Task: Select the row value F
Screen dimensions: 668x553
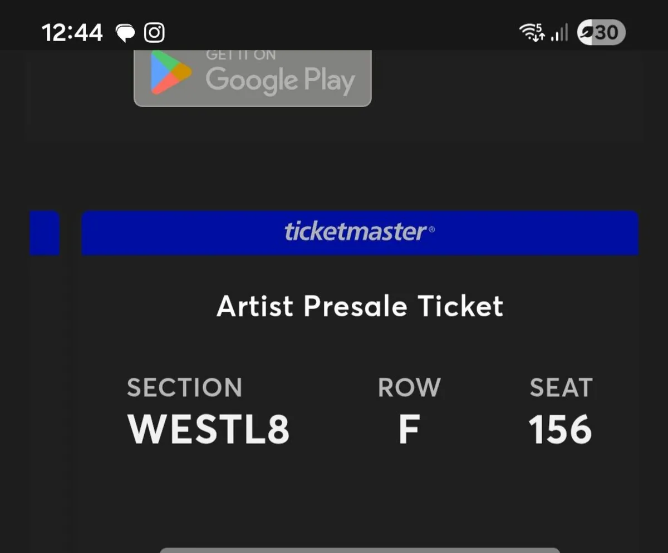Action: pos(409,430)
